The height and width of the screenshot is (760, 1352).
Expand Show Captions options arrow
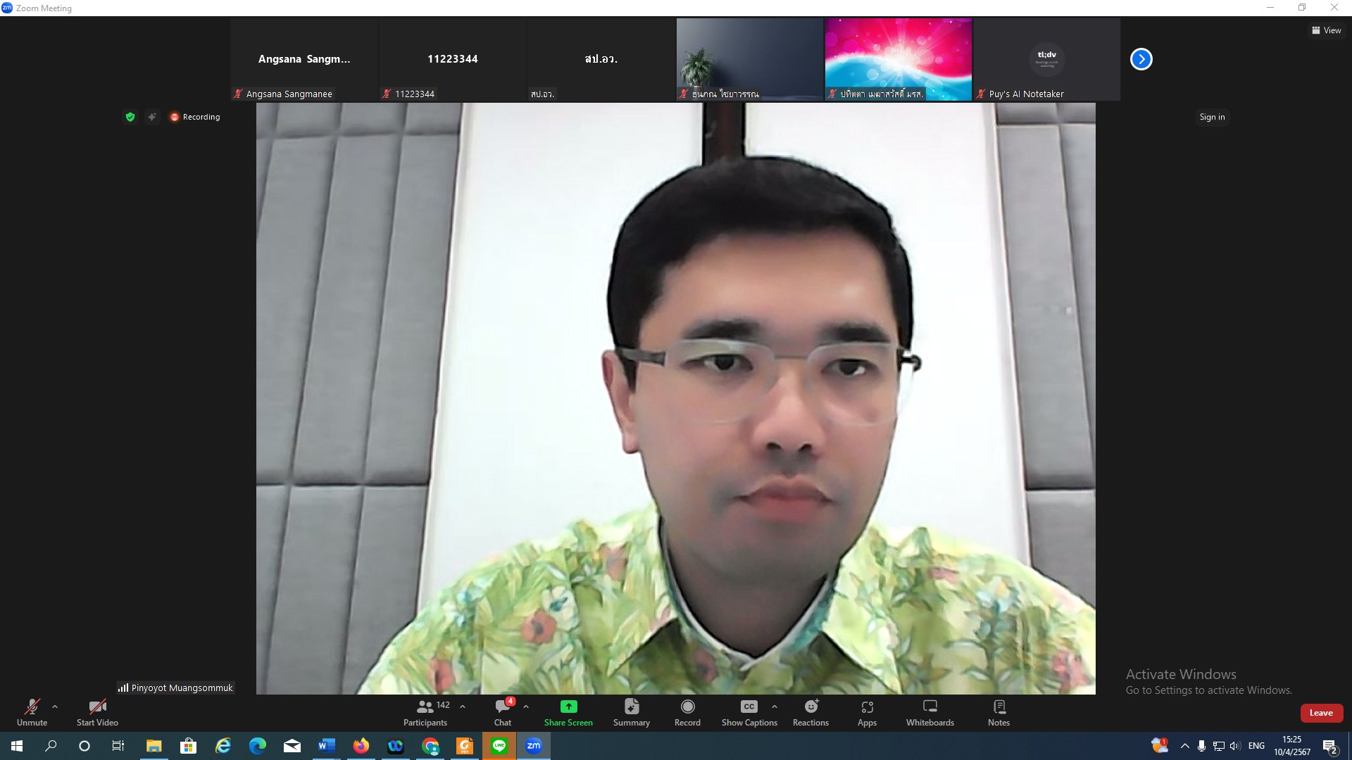click(x=775, y=707)
